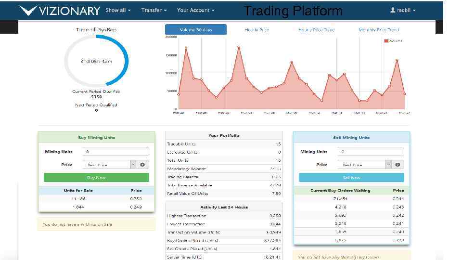This screenshot has width=462, height=260.
Task: Expand the Your Account menu
Action: (196, 10)
